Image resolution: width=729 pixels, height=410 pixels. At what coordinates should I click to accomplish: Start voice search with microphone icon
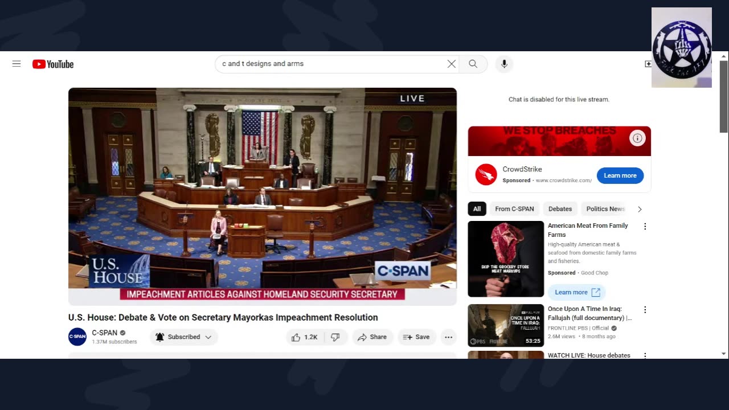pyautogui.click(x=504, y=64)
